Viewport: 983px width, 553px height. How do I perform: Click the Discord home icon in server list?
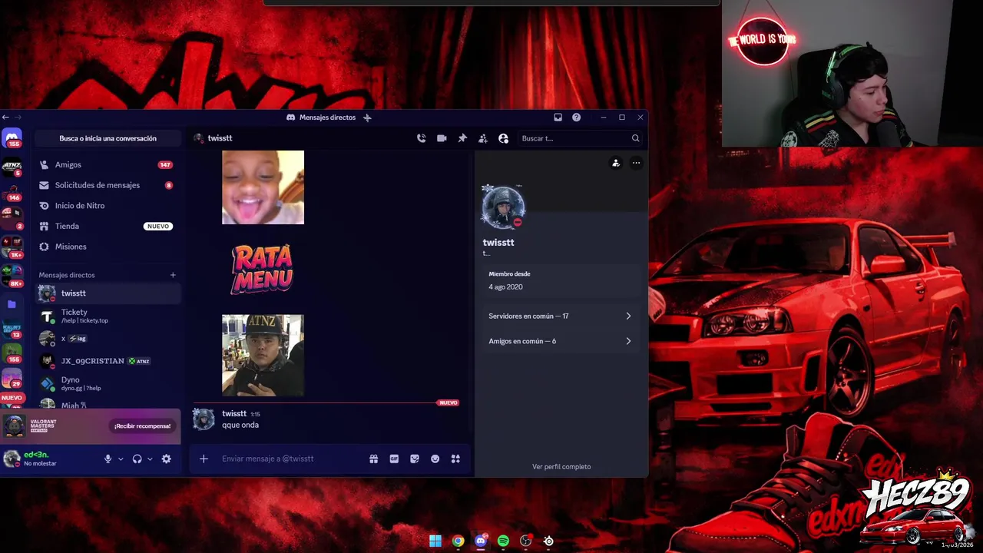click(12, 139)
